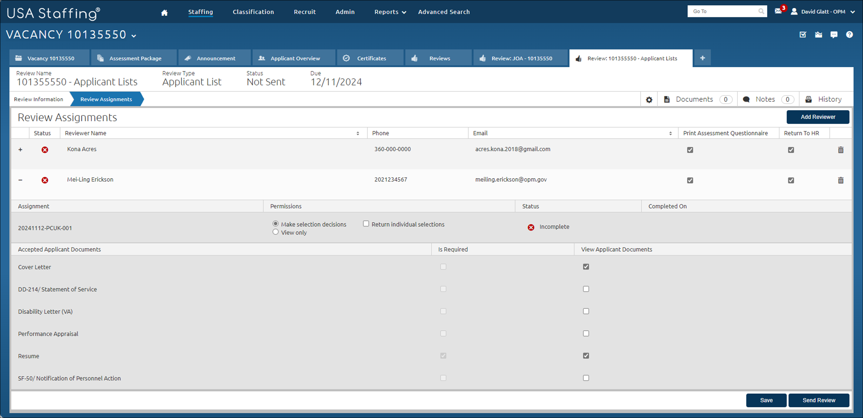Screen dimensions: 863x418
Task: Open the help question mark icon
Action: coord(849,34)
